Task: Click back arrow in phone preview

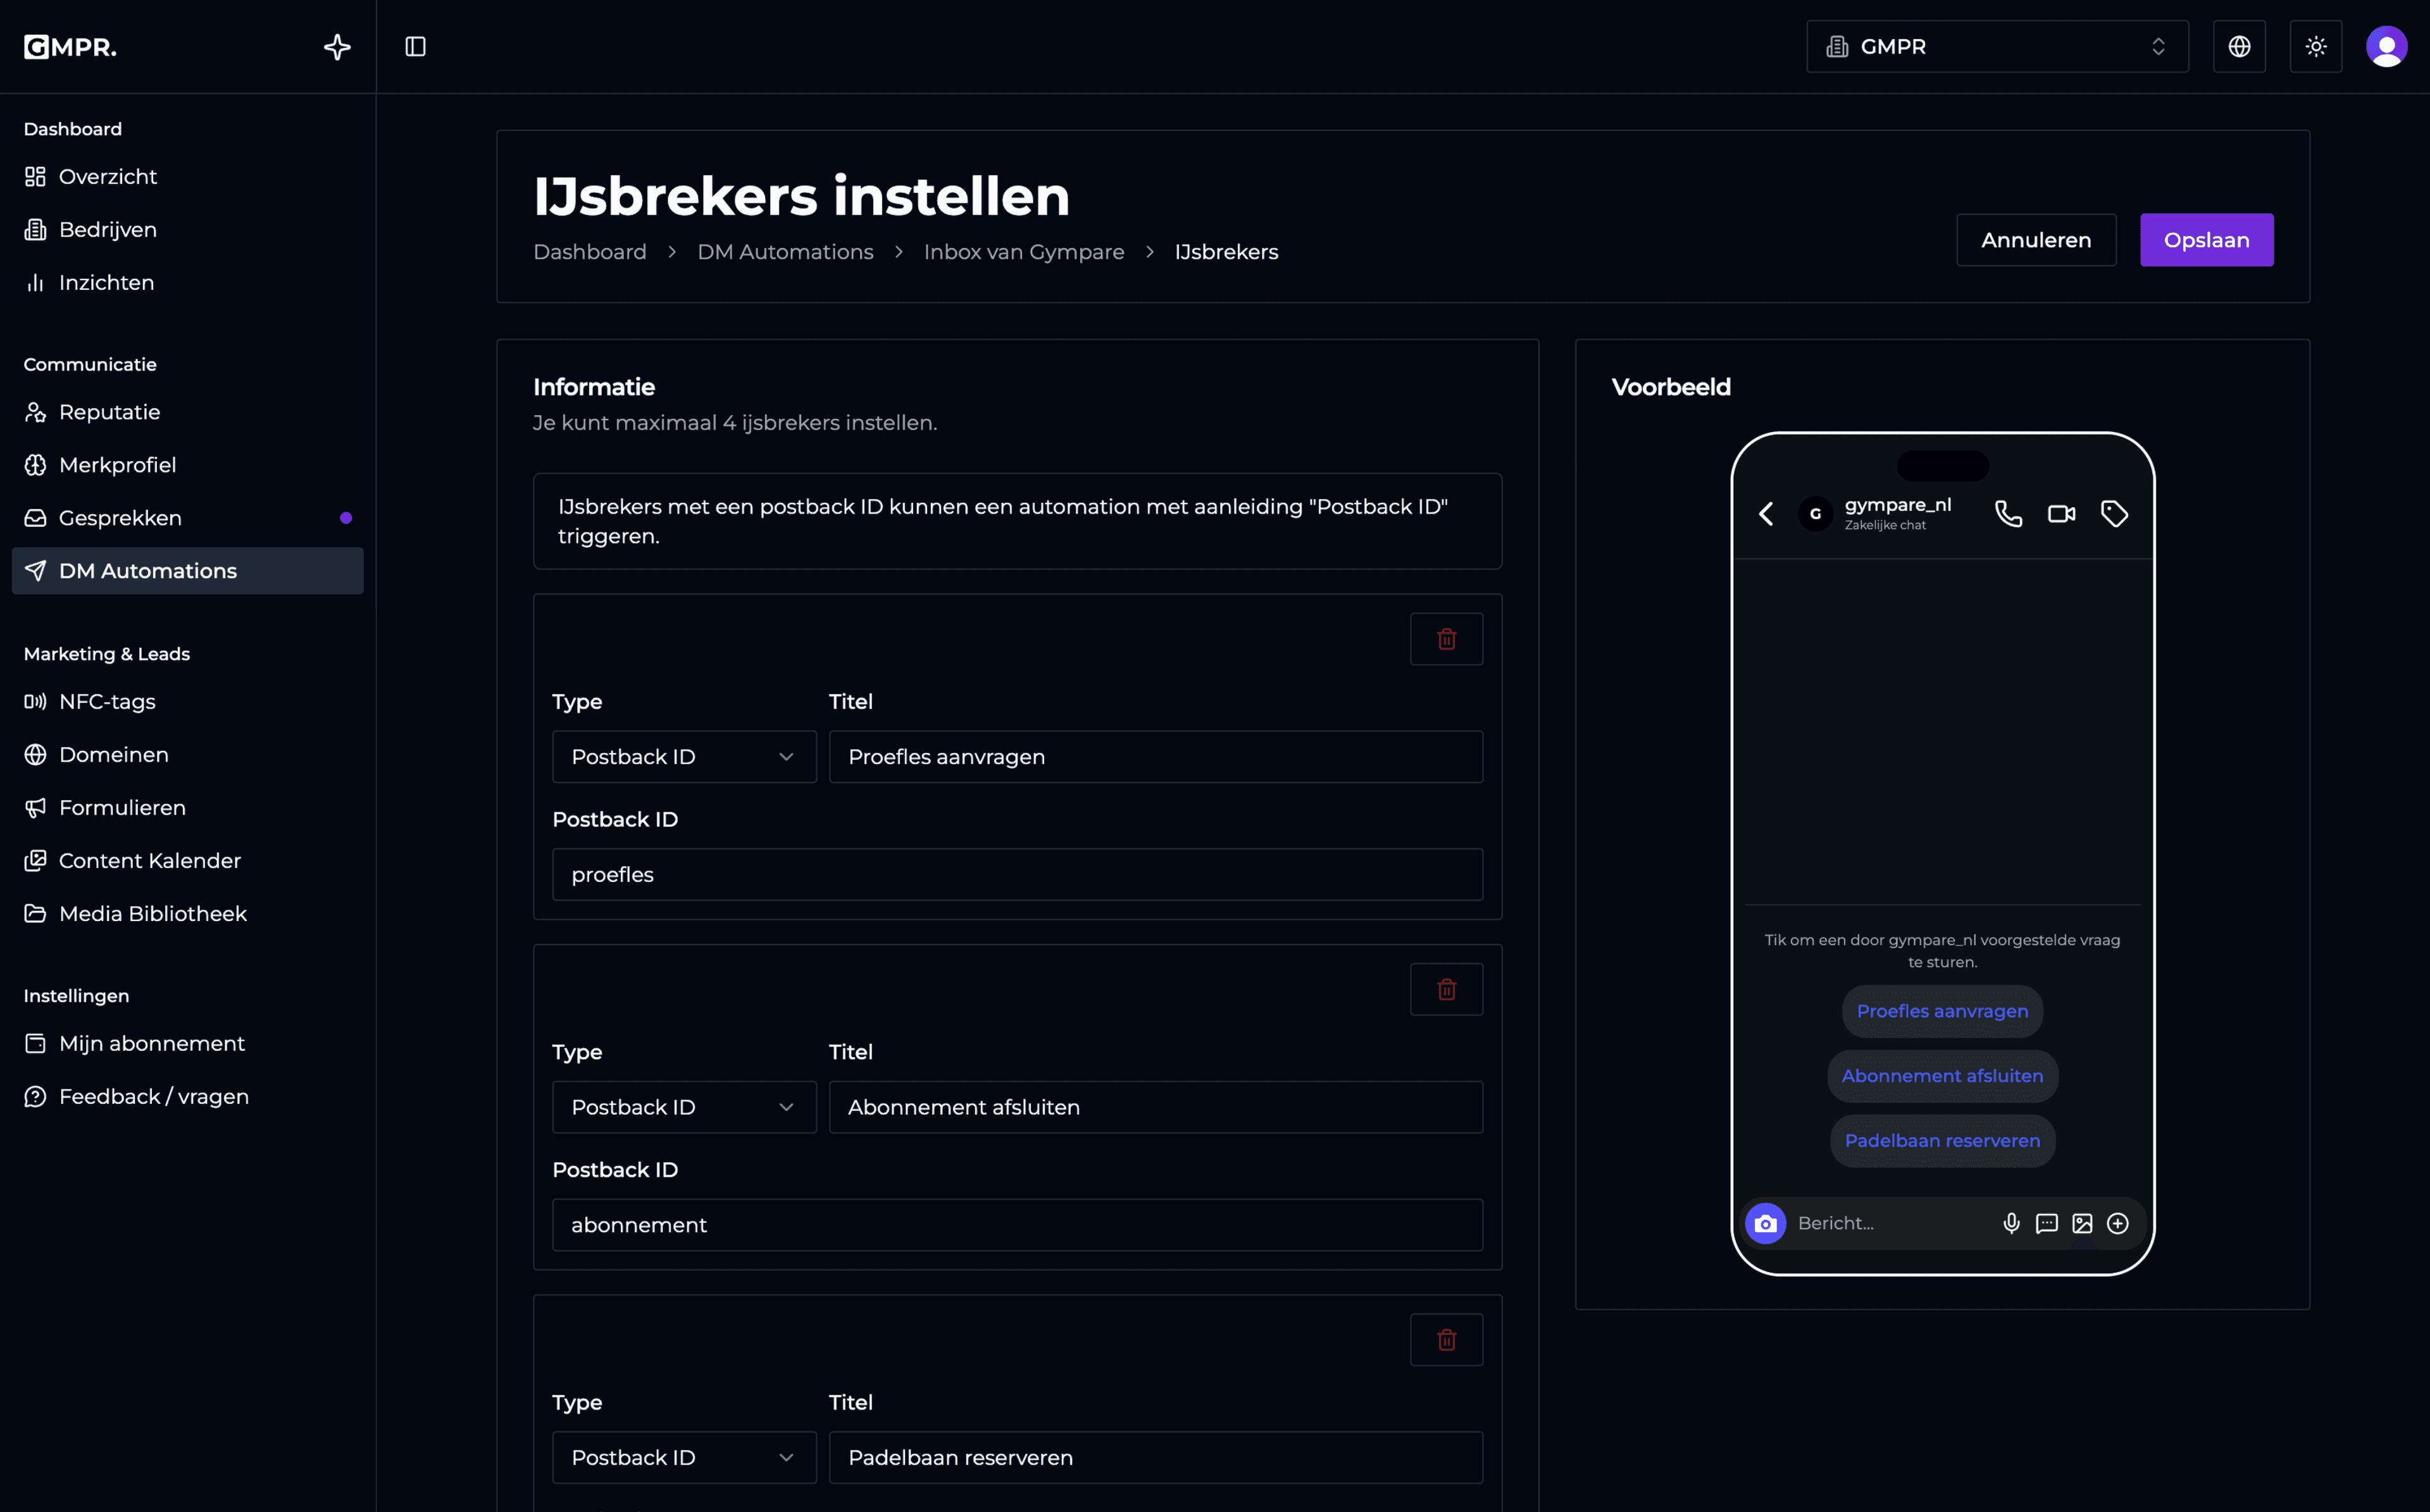Action: (x=1766, y=514)
